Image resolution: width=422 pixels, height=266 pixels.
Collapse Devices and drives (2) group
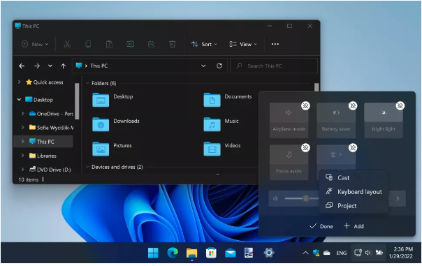tap(87, 167)
